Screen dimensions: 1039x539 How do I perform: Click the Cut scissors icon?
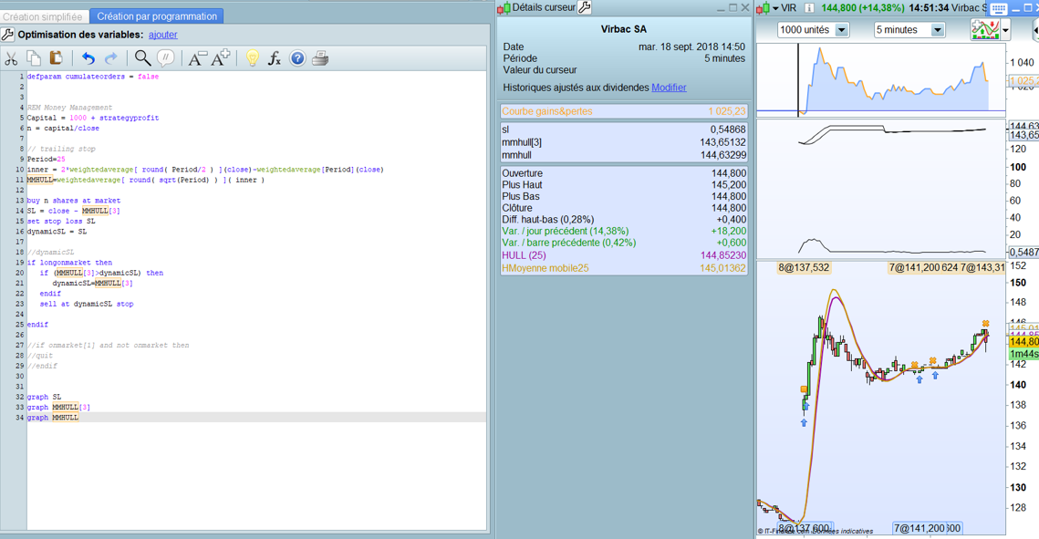(11, 58)
